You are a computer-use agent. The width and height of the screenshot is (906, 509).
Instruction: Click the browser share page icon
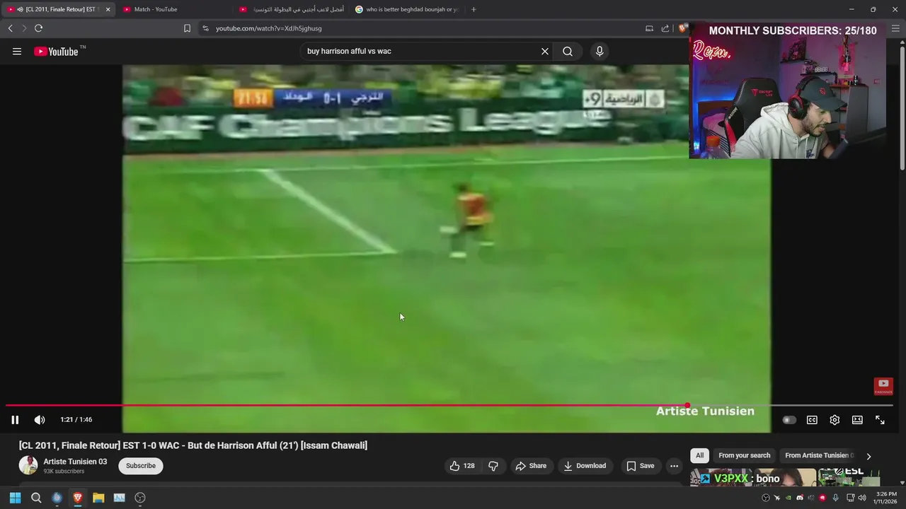point(665,28)
